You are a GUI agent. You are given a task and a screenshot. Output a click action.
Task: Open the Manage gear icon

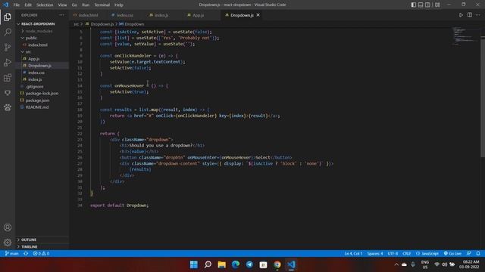(8, 243)
